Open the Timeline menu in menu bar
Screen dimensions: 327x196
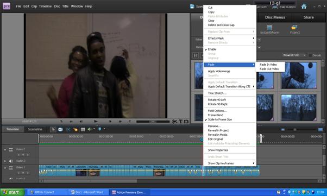45,7
